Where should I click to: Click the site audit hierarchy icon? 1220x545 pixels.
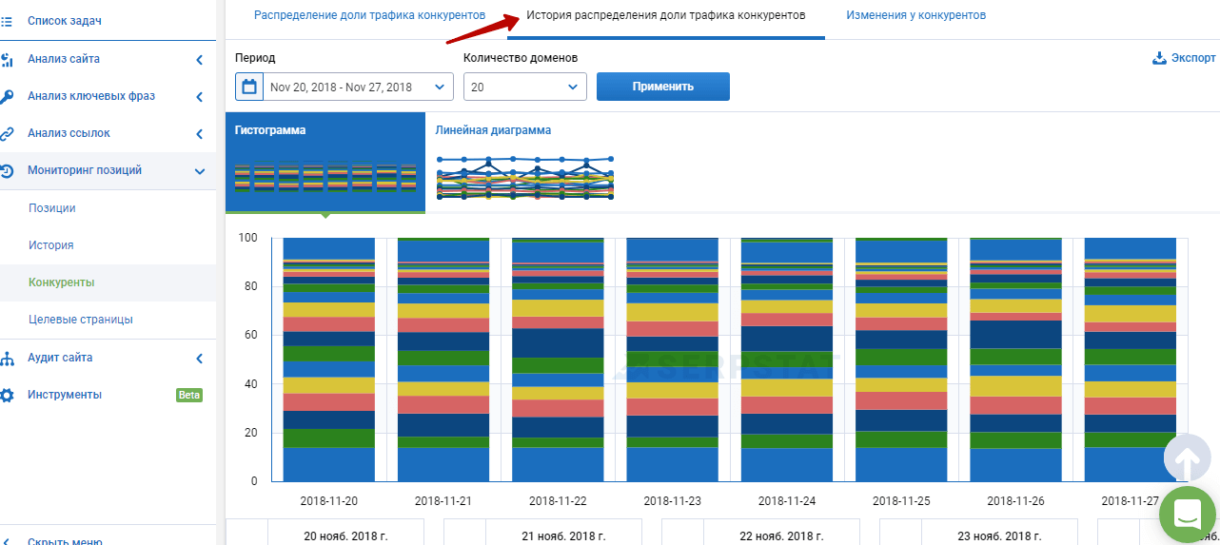pyautogui.click(x=8, y=359)
